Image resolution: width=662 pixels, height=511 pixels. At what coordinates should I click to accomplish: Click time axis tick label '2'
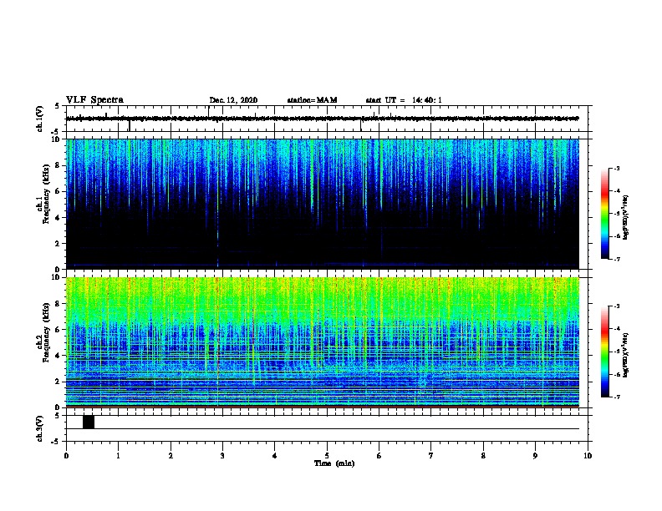click(x=171, y=456)
